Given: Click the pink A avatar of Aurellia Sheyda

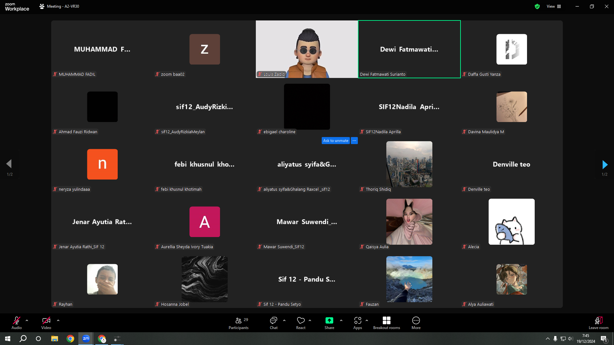Looking at the screenshot, I should click(x=205, y=222).
